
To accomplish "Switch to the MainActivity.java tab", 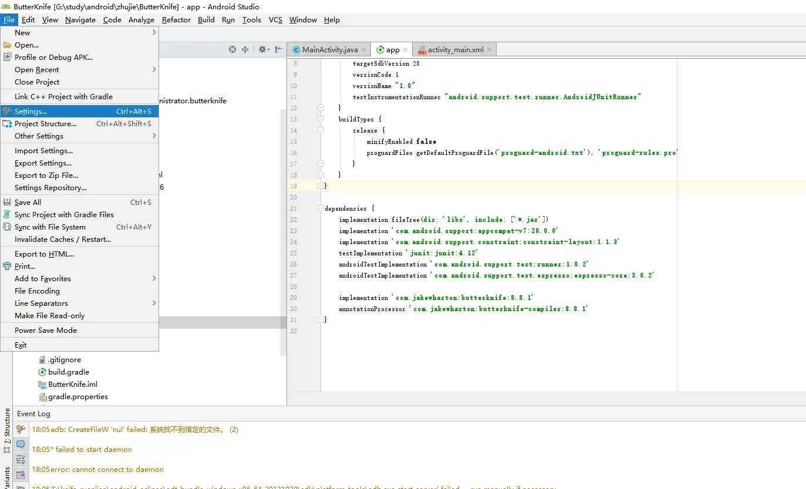I will [330, 50].
